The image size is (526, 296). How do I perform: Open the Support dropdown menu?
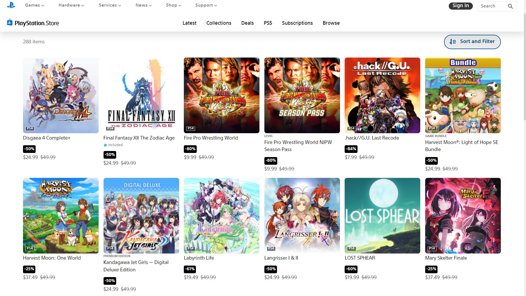coord(206,5)
